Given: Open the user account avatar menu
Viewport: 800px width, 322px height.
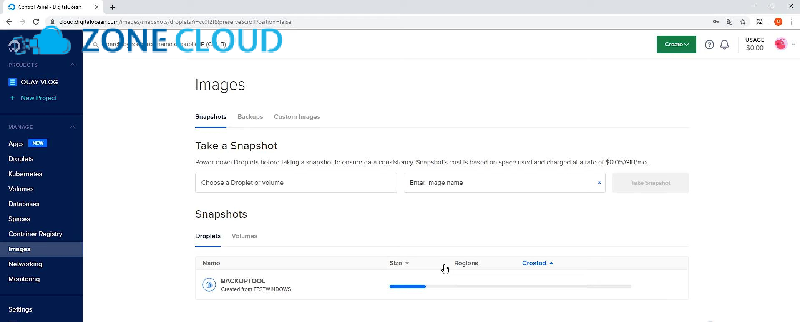Looking at the screenshot, I should pyautogui.click(x=784, y=44).
